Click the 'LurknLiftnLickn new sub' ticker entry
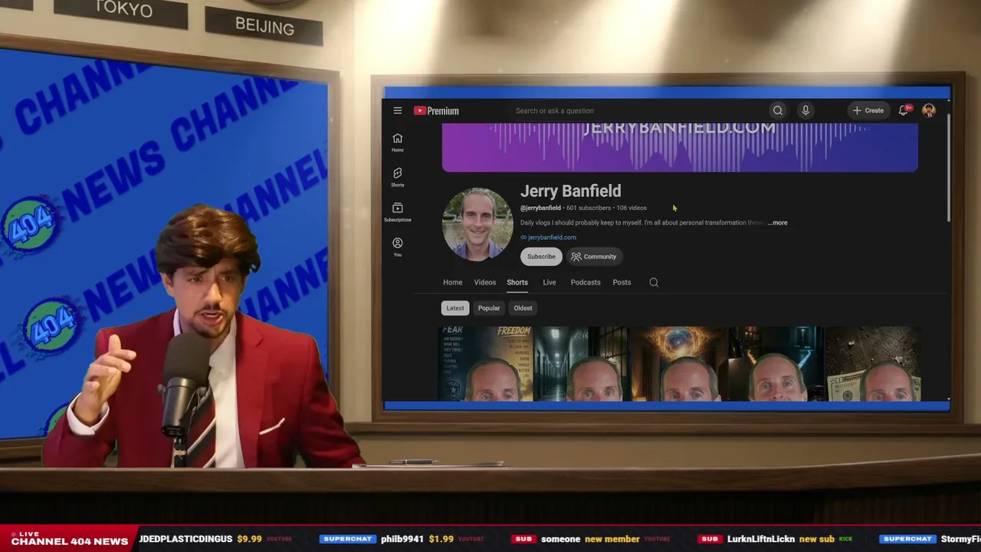This screenshot has height=552, width=981. tap(776, 539)
